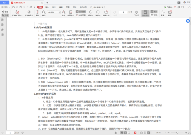Open the attachments clip icon in sidebar

[2, 30]
